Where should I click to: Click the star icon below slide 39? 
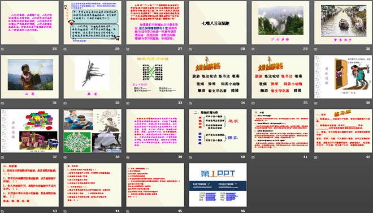coord(128,157)
